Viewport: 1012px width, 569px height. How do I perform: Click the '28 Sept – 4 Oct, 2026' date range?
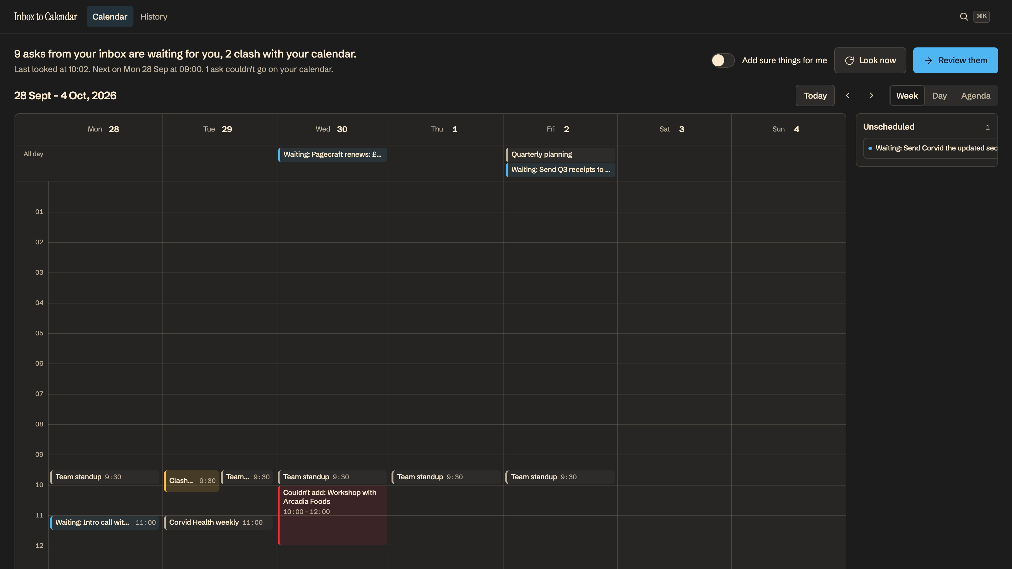click(x=65, y=95)
